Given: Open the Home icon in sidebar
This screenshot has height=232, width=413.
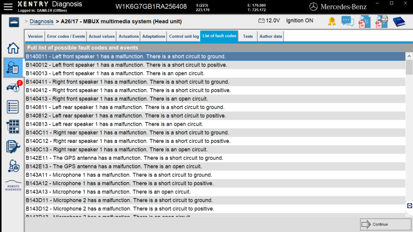Looking at the screenshot, I should [x=13, y=48].
